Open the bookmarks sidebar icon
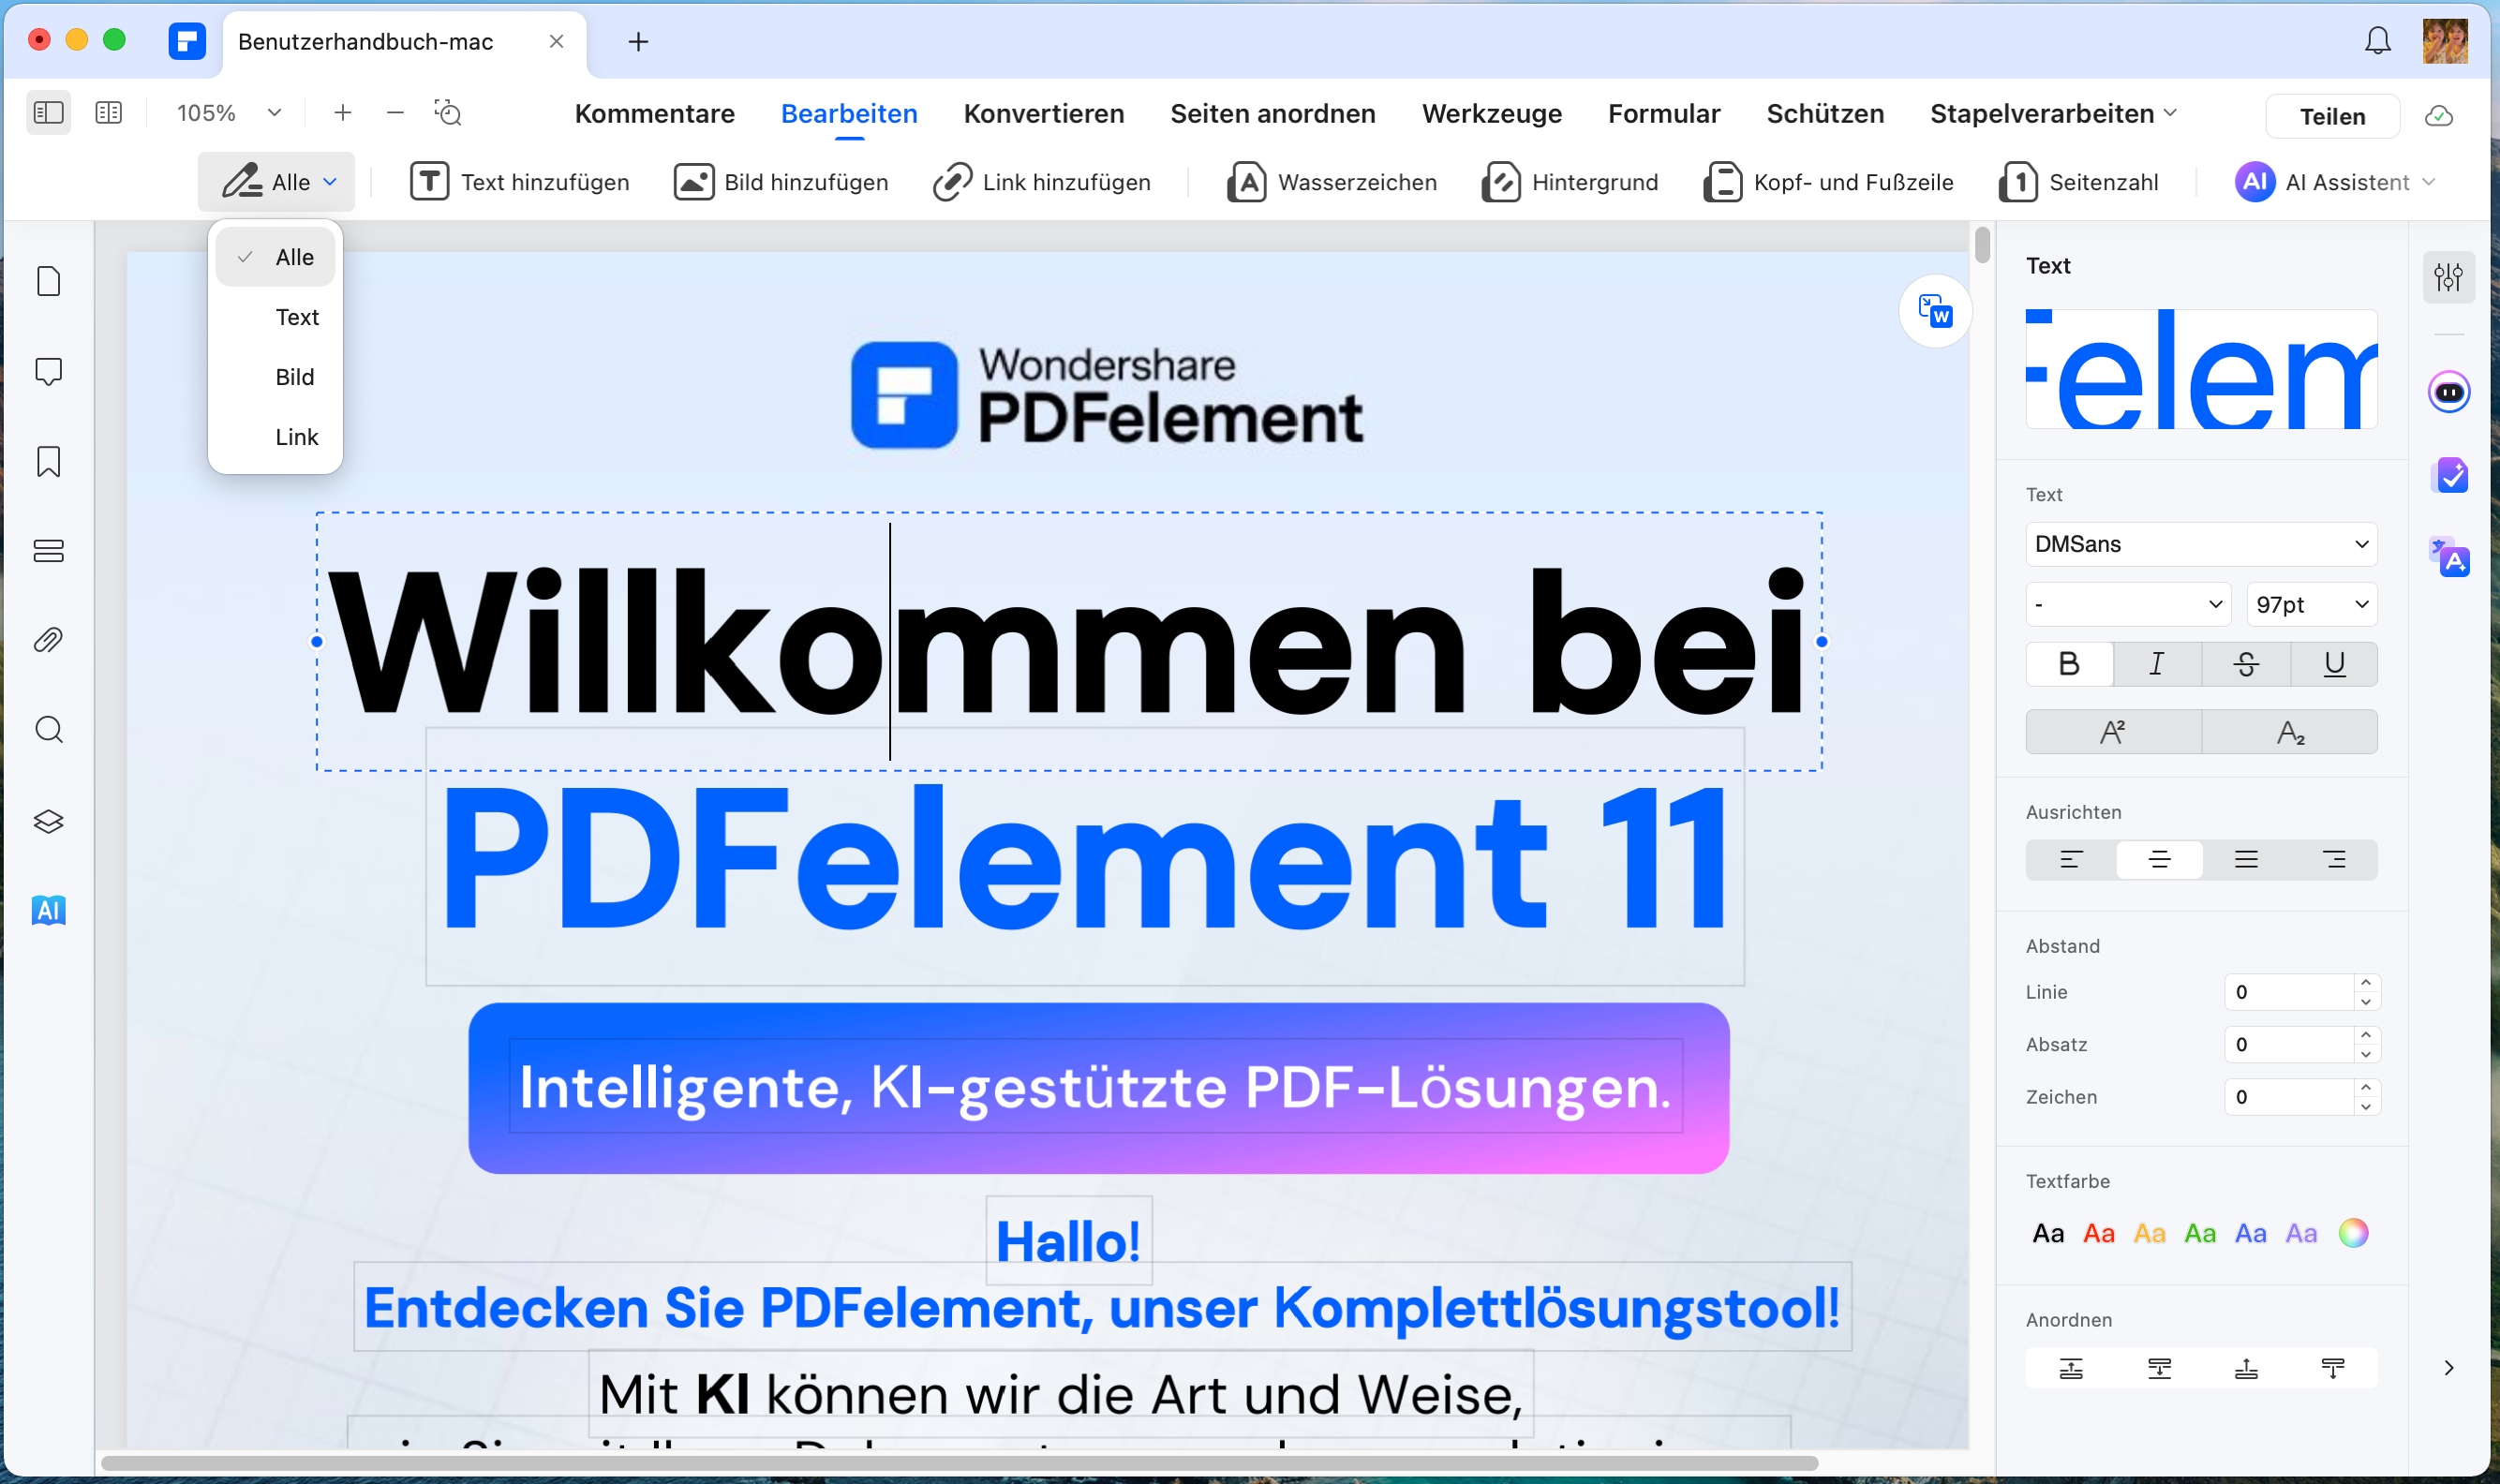This screenshot has height=1484, width=2500. pos(48,461)
